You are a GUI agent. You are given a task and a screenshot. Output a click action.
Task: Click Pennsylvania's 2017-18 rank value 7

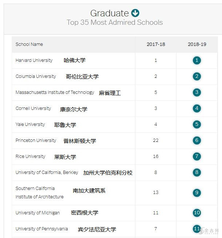(x=156, y=229)
